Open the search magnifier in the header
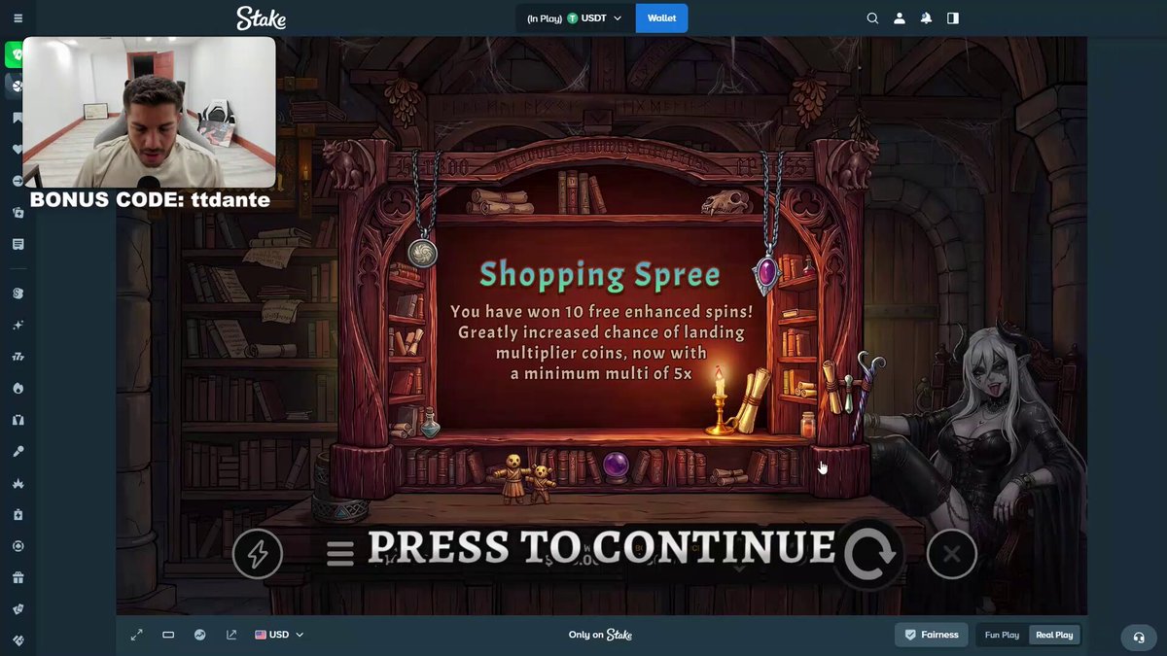 click(872, 18)
